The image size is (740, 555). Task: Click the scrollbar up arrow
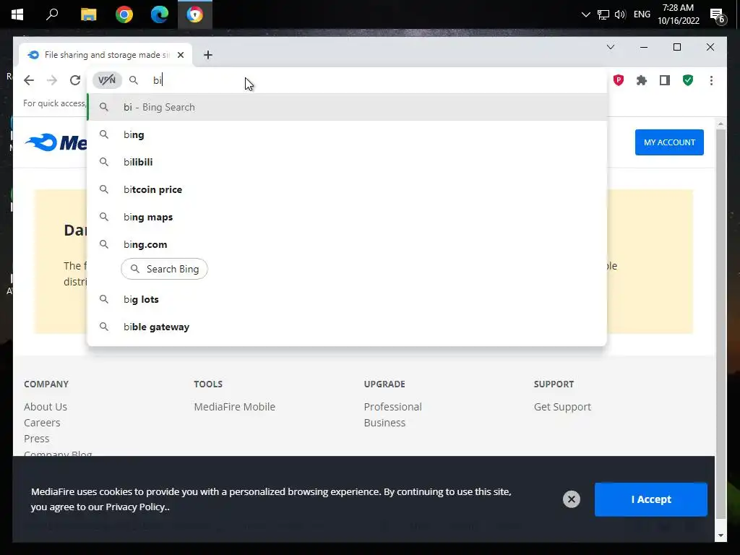(x=720, y=124)
